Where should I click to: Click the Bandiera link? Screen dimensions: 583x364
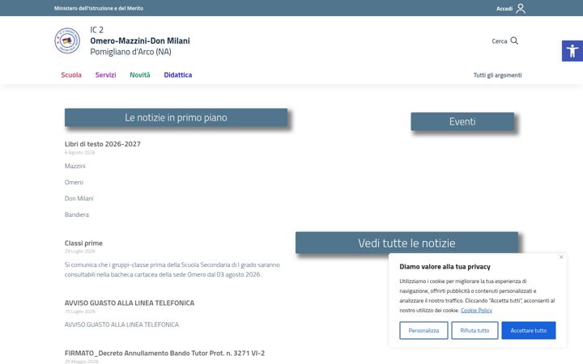tap(77, 214)
